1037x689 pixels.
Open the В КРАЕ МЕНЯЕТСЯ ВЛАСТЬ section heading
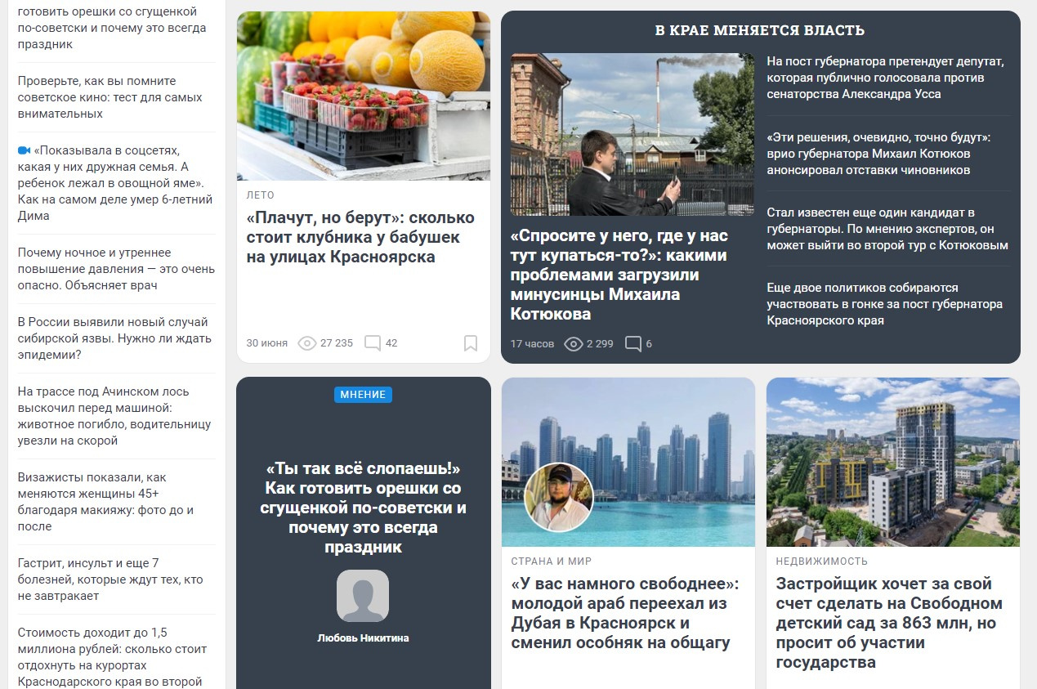tap(760, 30)
